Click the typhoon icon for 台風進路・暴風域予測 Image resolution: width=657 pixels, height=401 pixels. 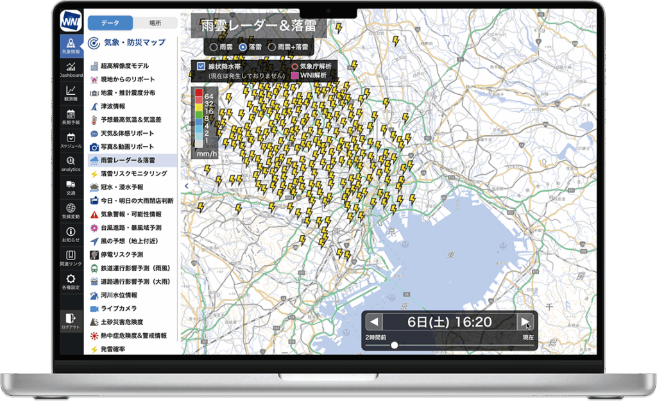click(x=94, y=227)
